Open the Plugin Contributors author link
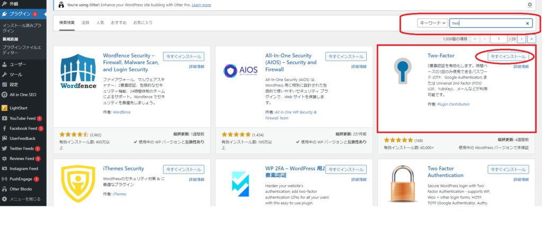The height and width of the screenshot is (225, 542). [x=454, y=104]
